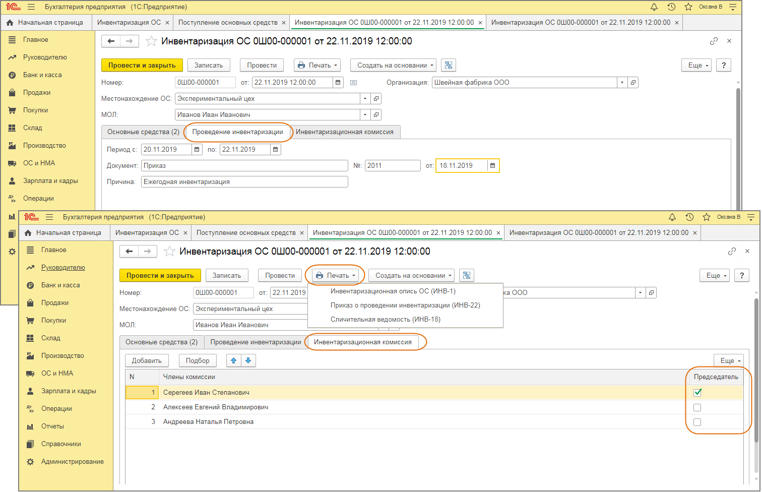Screen dimensions: 762x492
Task: Click the notifications bell in the front window
Action: tap(672, 217)
